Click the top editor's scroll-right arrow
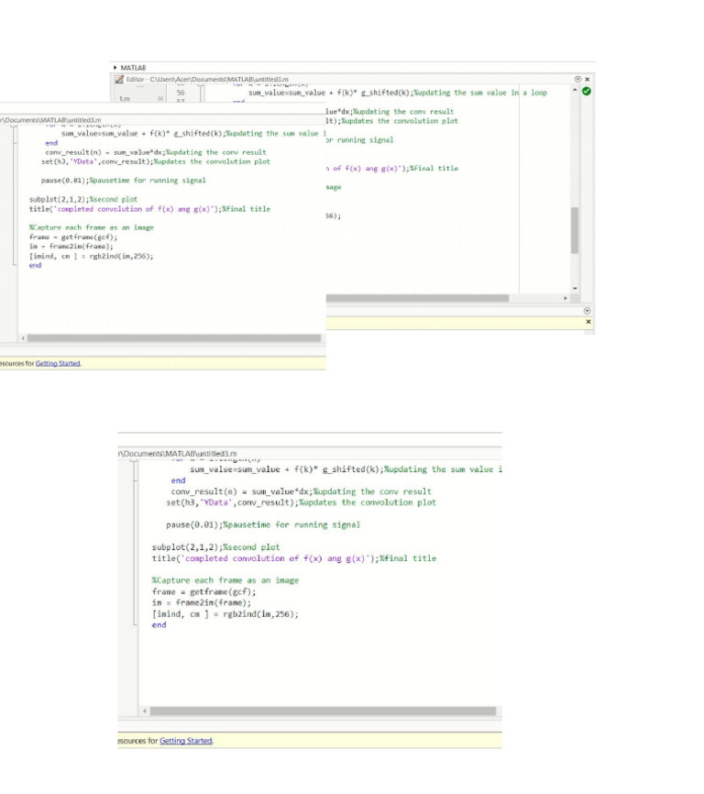This screenshot has height=794, width=704. [566, 298]
